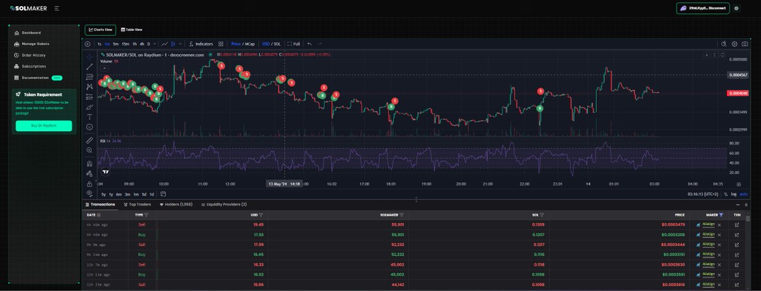Viewport: 761px width, 291px height.
Task: Open the Indicators menu
Action: [x=201, y=44]
